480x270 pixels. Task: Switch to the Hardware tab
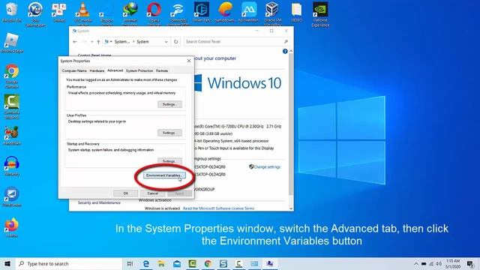pos(97,70)
